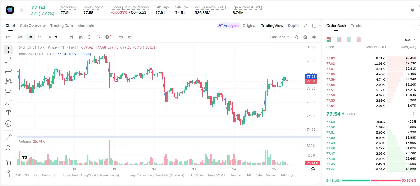This screenshot has width=420, height=186.
Task: Open the Coin Overview tab
Action: point(33,26)
